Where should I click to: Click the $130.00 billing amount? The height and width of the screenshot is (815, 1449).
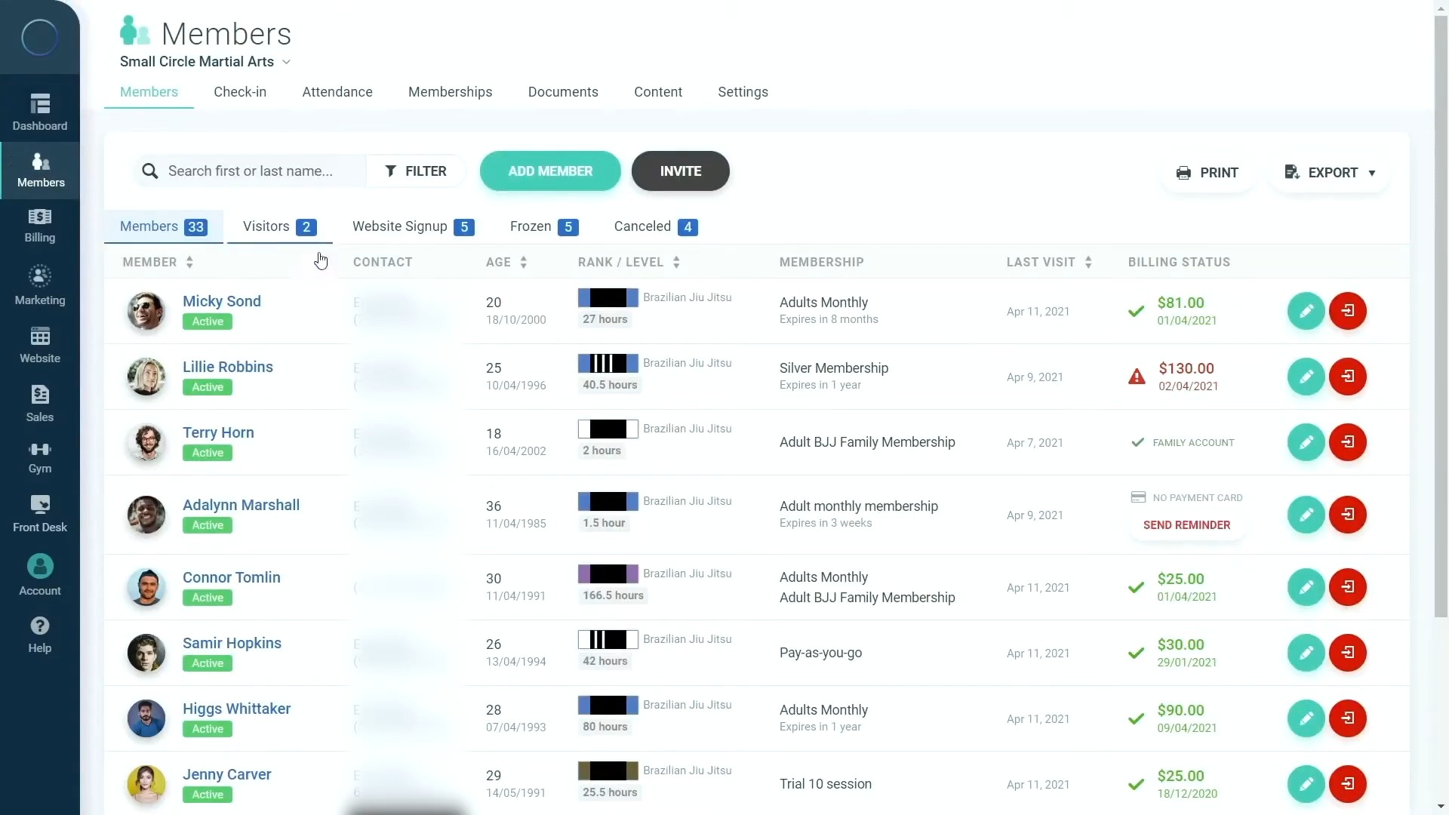(x=1186, y=368)
